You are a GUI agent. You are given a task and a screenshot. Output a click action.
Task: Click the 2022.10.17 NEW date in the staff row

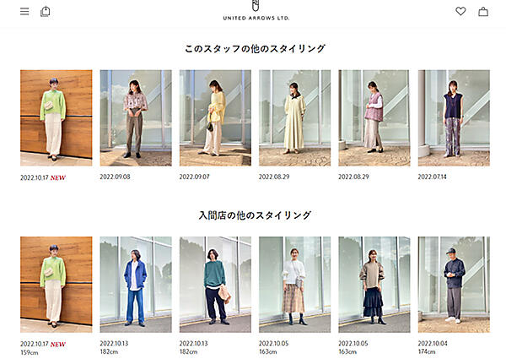point(43,177)
